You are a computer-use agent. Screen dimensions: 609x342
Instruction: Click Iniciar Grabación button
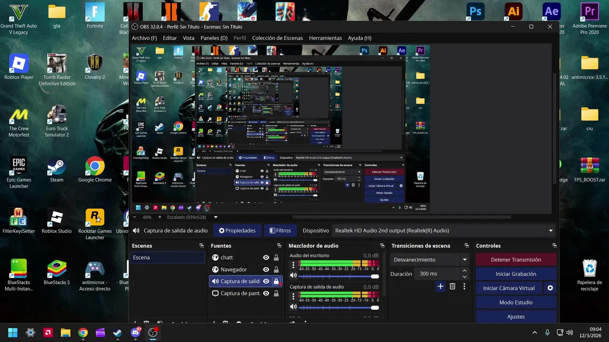(x=516, y=274)
